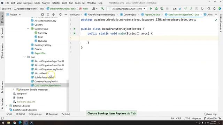Open Windows Start menu

[3, 123]
